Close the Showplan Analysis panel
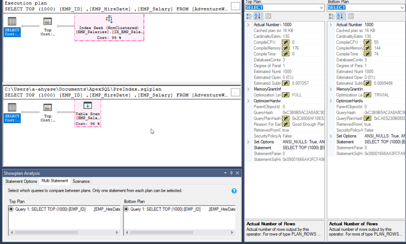The width and height of the screenshot is (406, 244). click(x=237, y=173)
